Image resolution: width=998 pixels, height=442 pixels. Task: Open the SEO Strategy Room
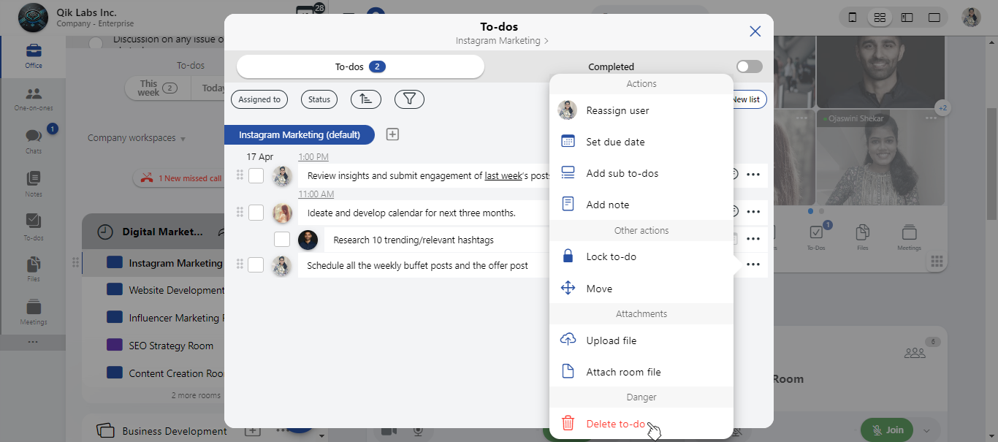(171, 346)
